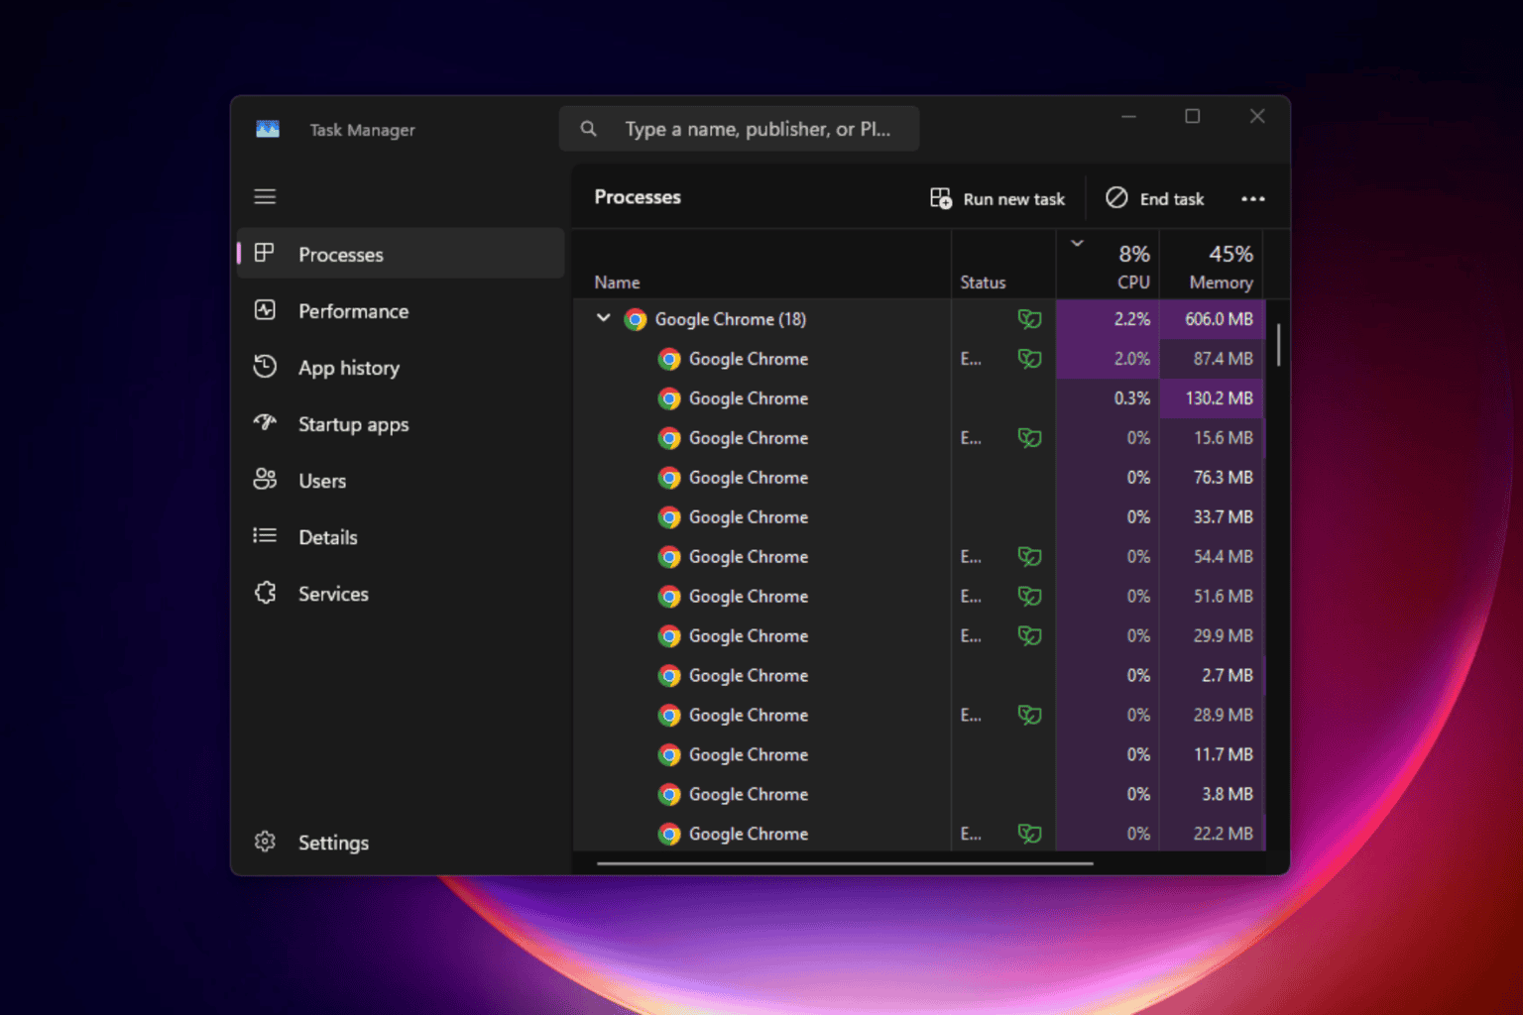Click the vertical scrollbar thumb in process list

(1279, 345)
